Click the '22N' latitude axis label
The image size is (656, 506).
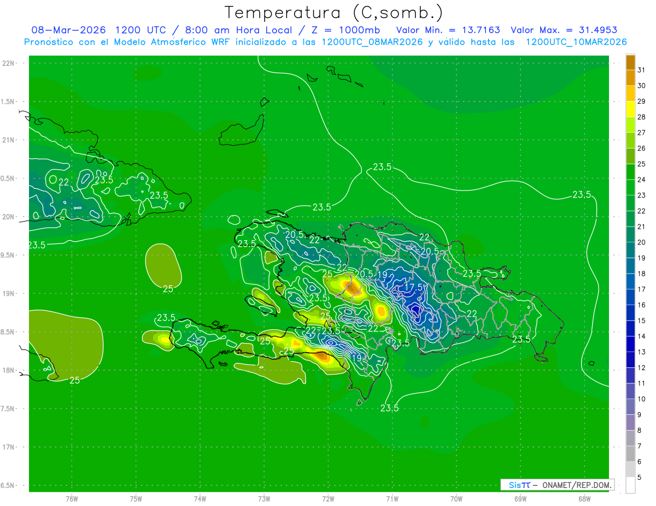click(8, 63)
